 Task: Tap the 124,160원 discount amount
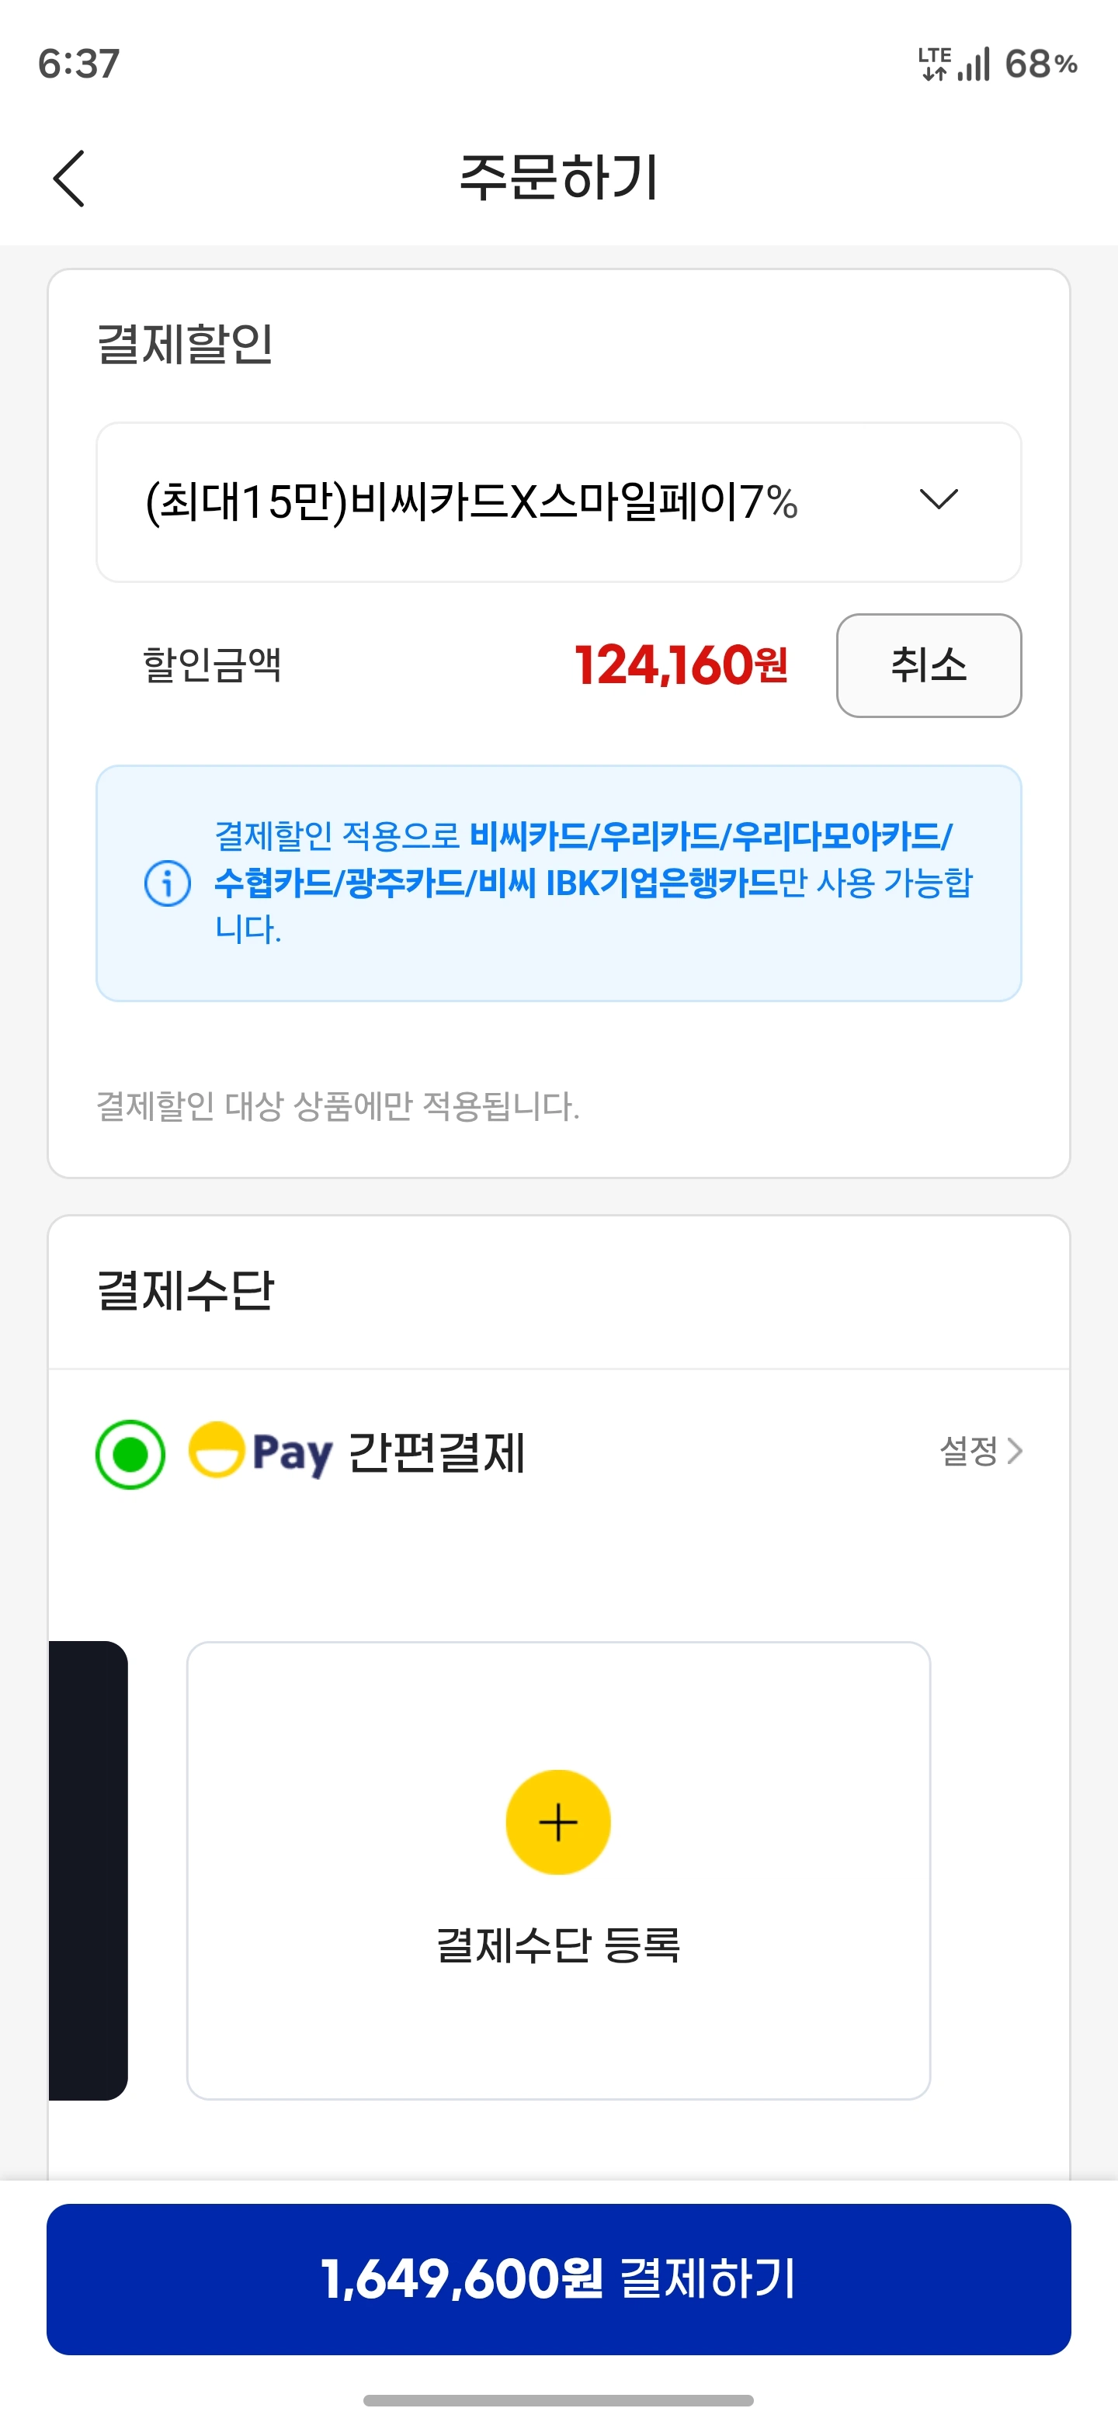pyautogui.click(x=681, y=666)
